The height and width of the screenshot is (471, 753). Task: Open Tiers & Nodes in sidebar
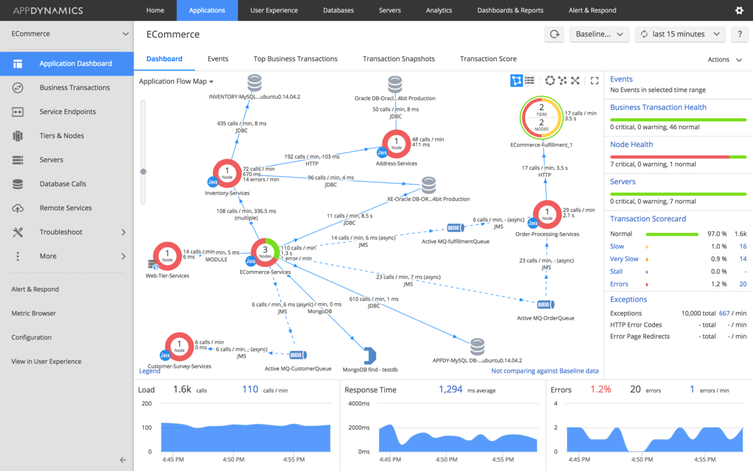point(67,136)
